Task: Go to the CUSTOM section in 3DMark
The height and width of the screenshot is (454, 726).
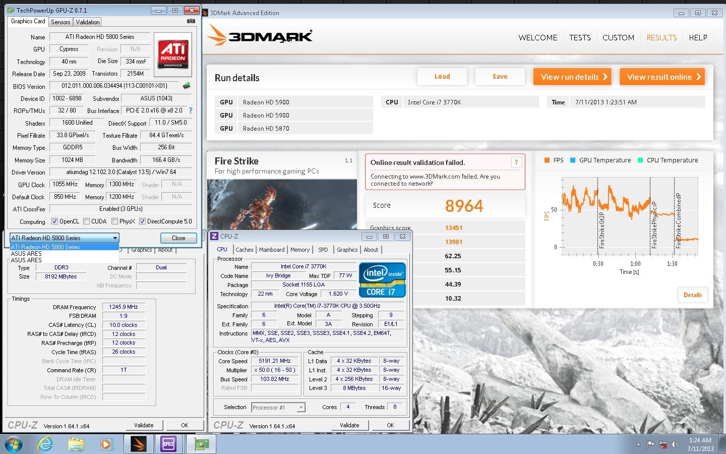Action: coord(618,37)
